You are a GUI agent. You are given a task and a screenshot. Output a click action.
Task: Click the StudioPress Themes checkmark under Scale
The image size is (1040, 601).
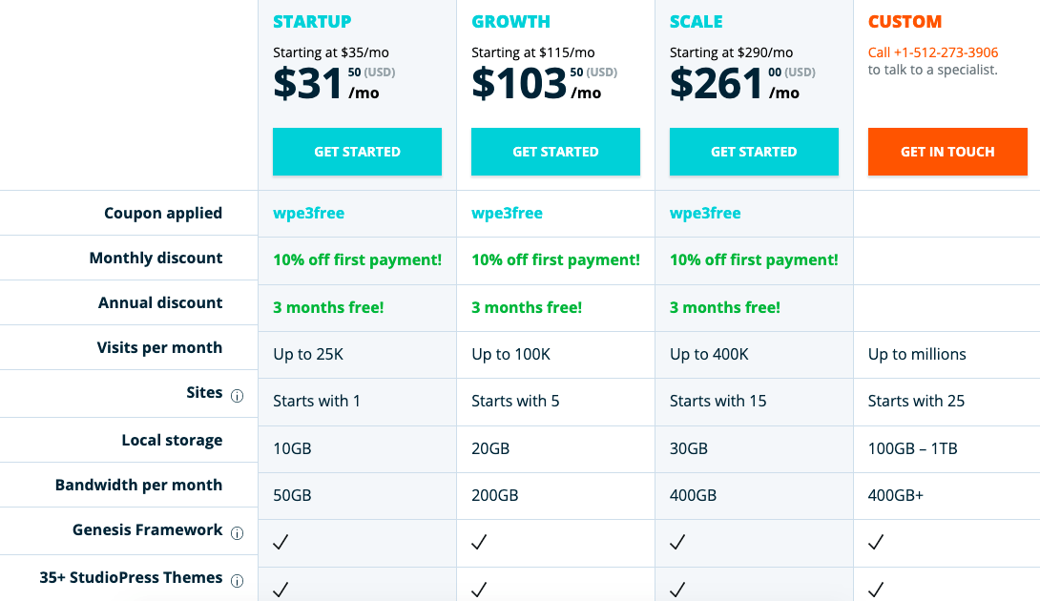tap(676, 590)
